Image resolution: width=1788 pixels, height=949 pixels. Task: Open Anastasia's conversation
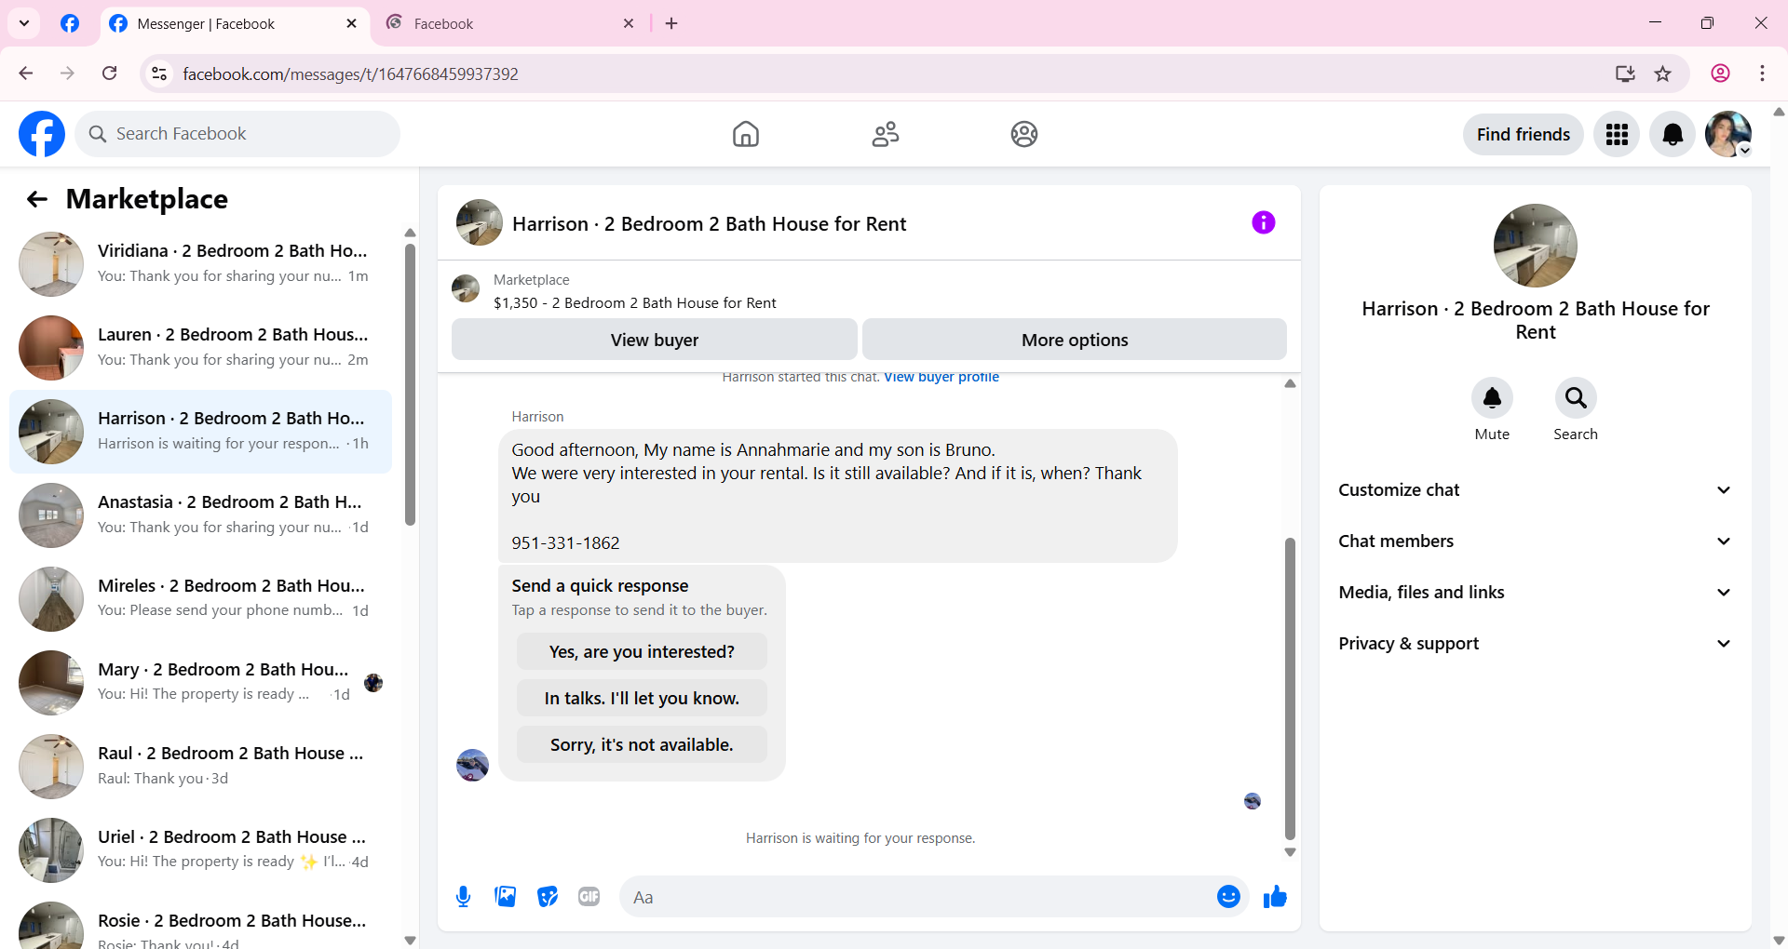pos(200,515)
